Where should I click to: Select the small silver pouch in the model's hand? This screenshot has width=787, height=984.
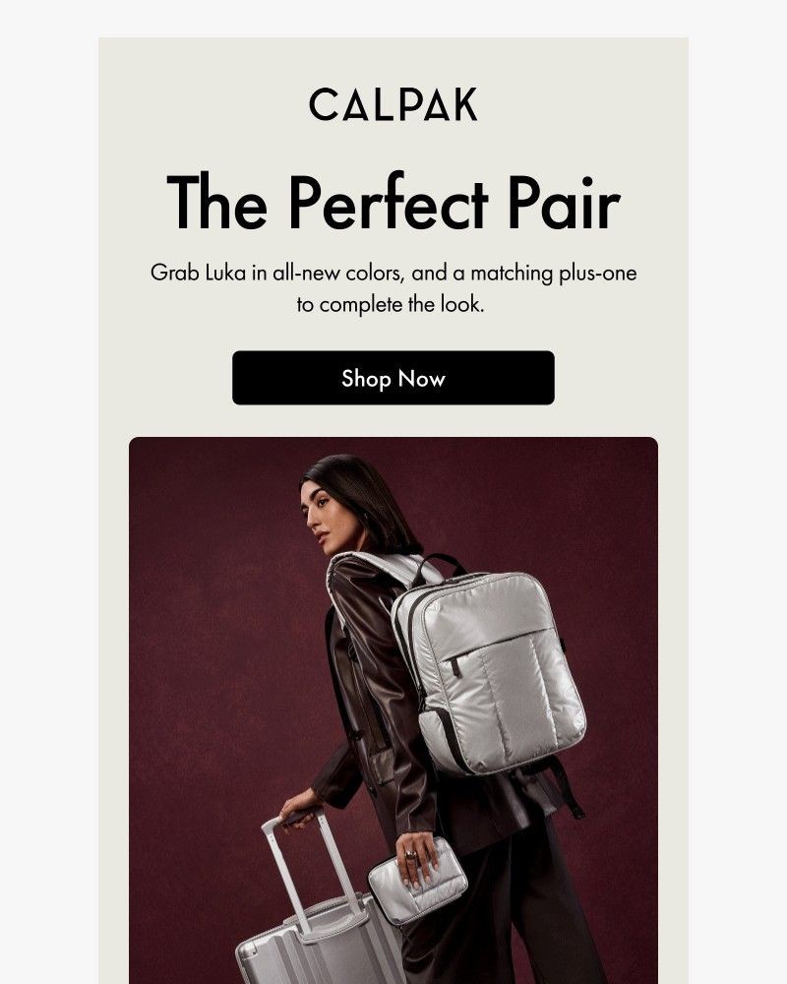pos(417,880)
